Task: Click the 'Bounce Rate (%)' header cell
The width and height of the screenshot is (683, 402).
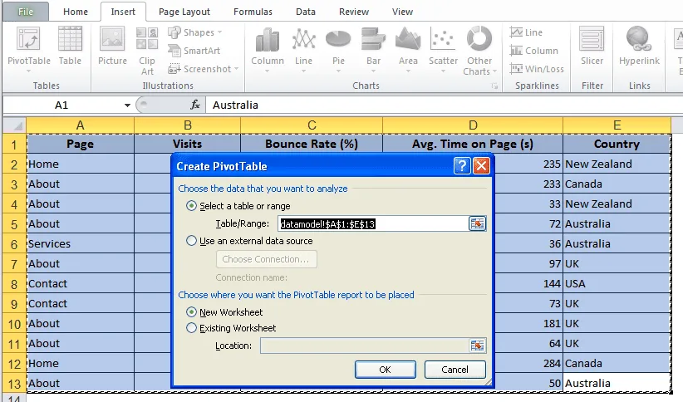Action: 312,145
